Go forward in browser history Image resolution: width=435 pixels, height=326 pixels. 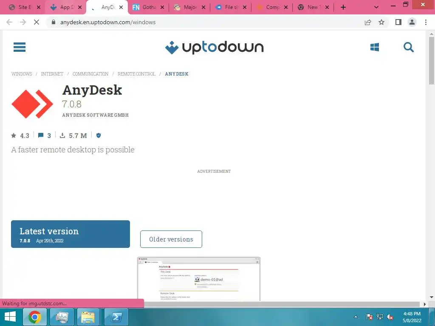click(x=23, y=22)
